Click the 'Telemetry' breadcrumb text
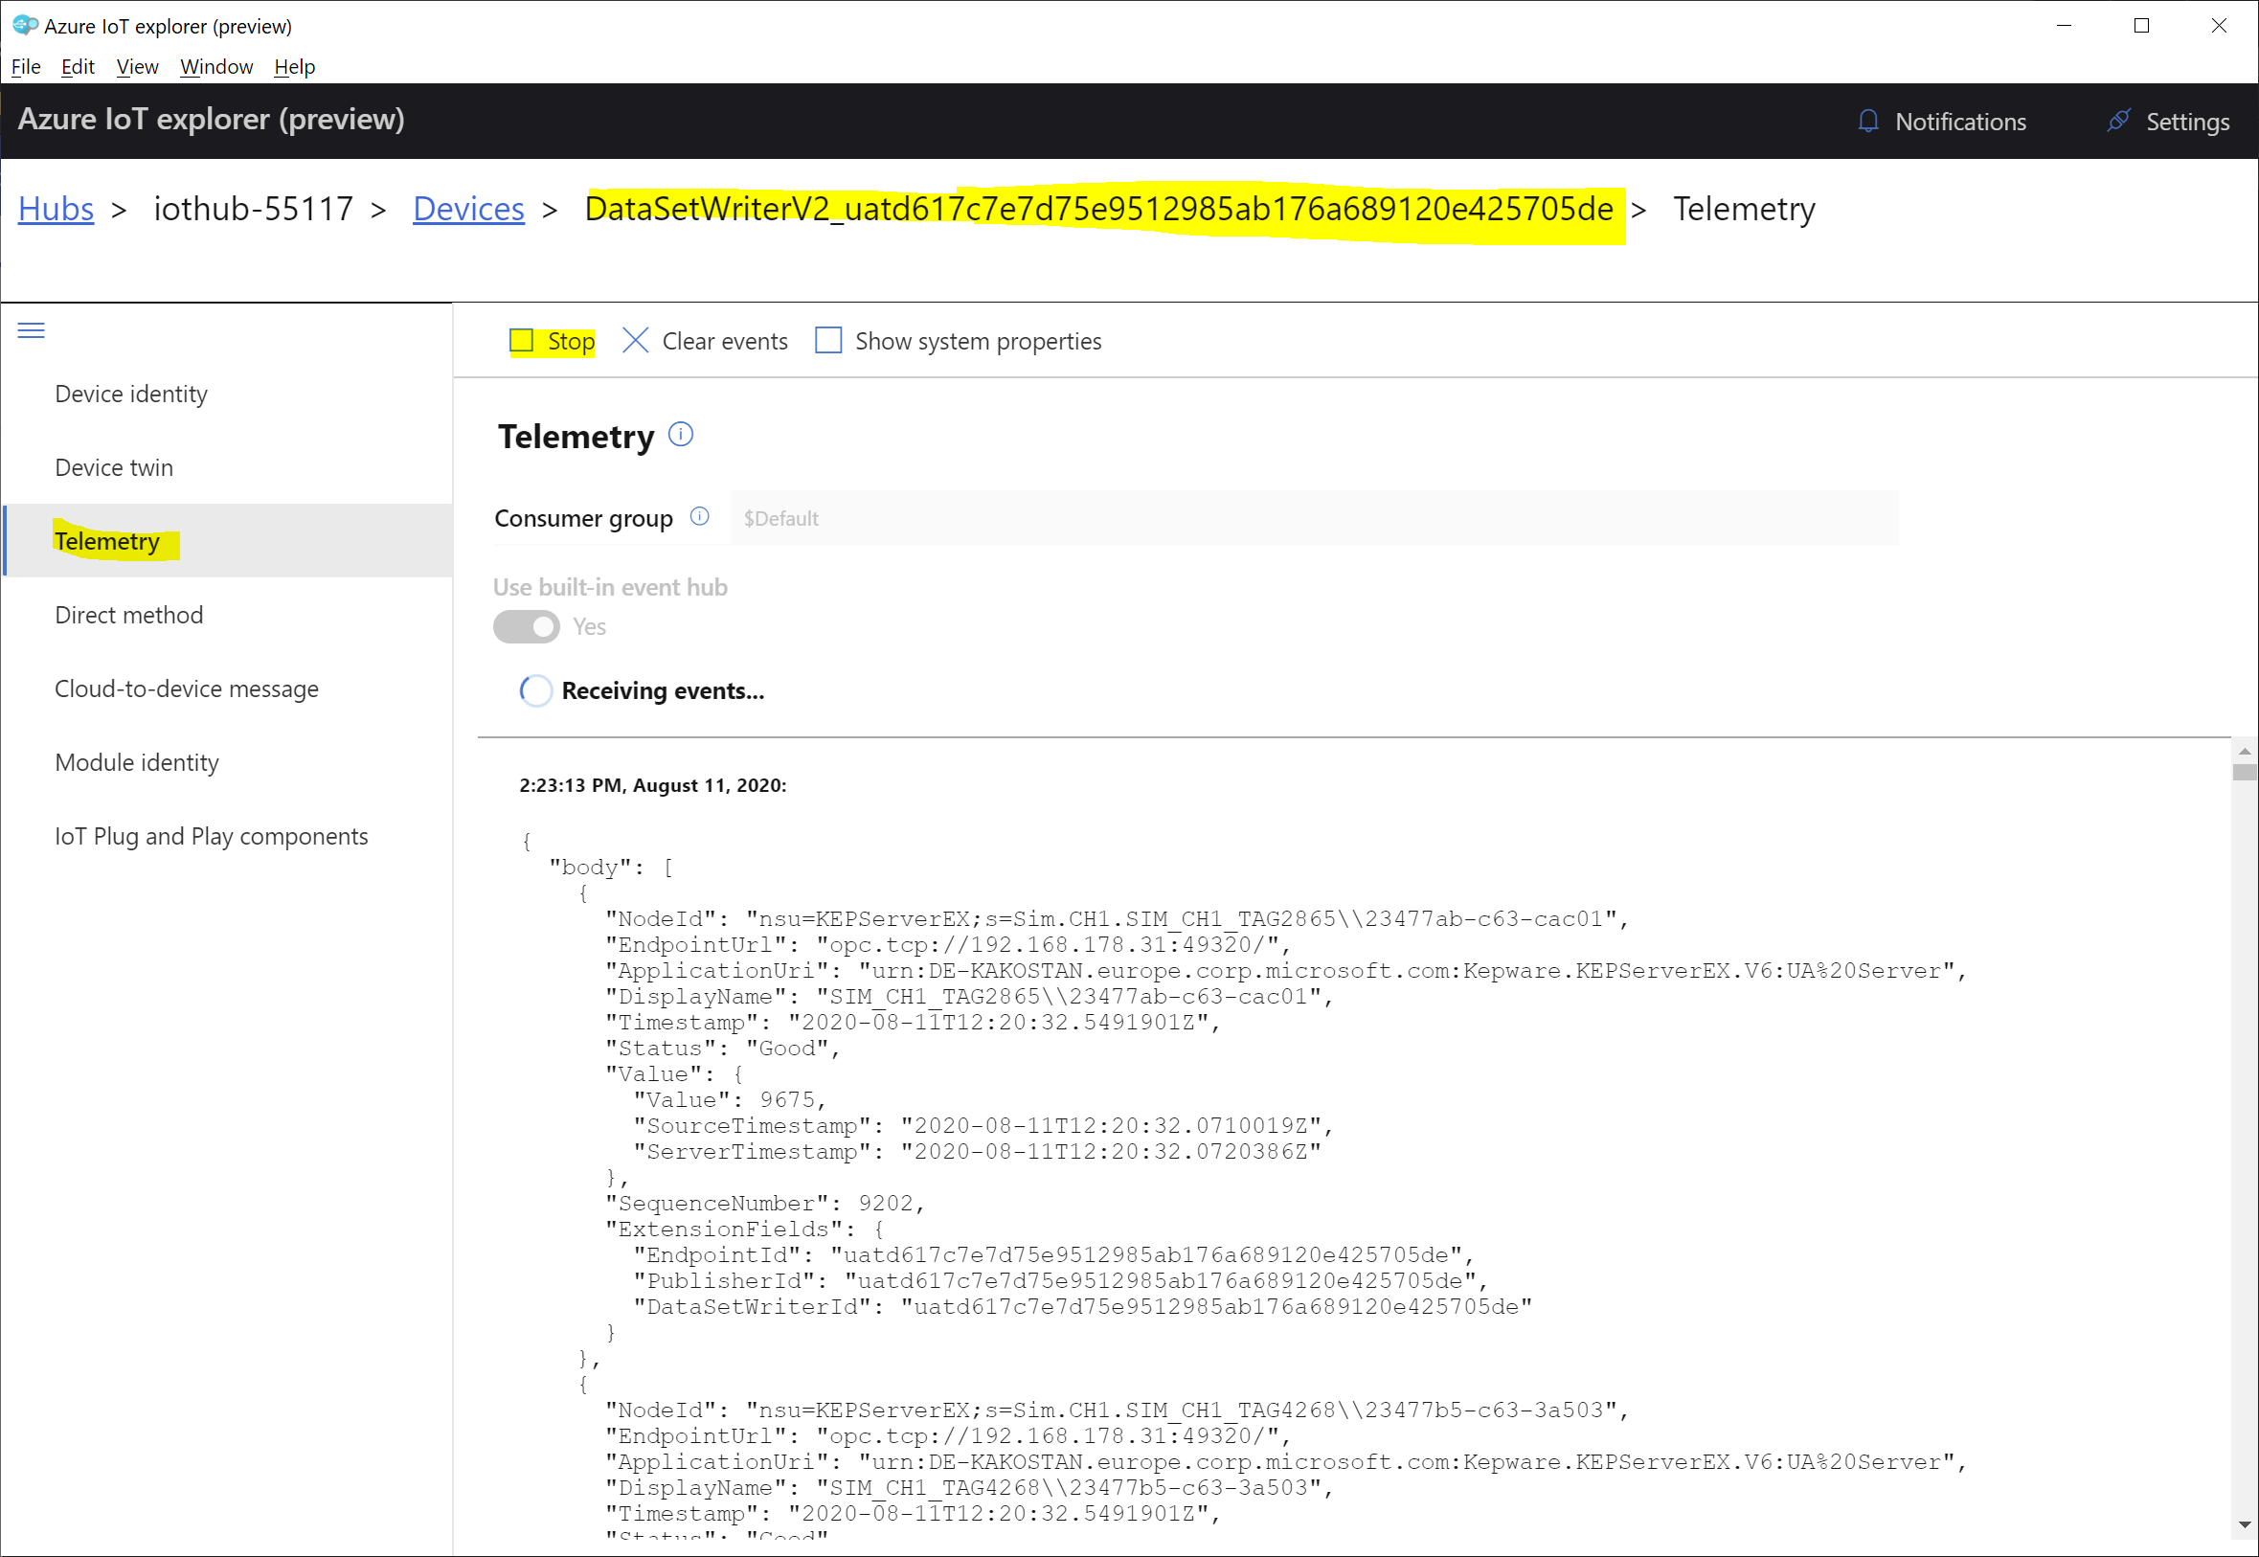2259x1557 pixels. (1744, 209)
